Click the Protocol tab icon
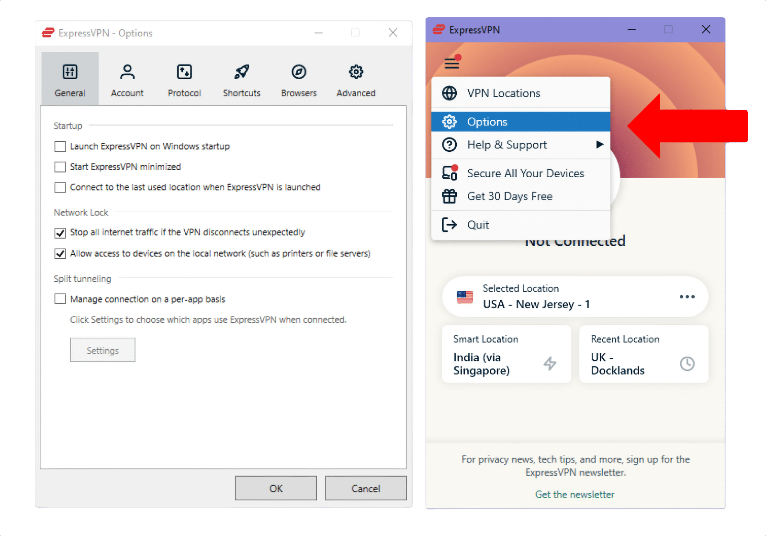766x536 pixels. [184, 72]
